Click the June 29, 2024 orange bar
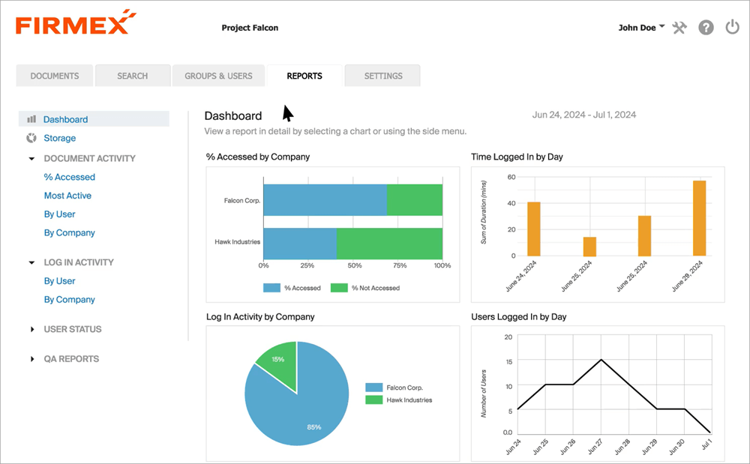Viewport: 750px width, 464px height. pyautogui.click(x=699, y=218)
